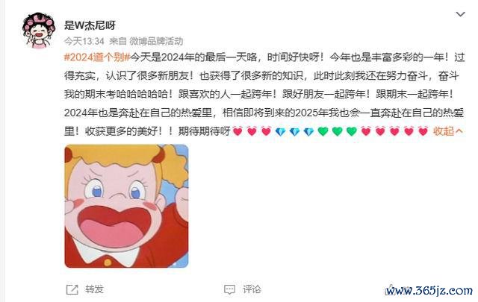The height and width of the screenshot is (302, 478).
Task: Click the user avatar with pink hair curlers
Action: tap(39, 31)
